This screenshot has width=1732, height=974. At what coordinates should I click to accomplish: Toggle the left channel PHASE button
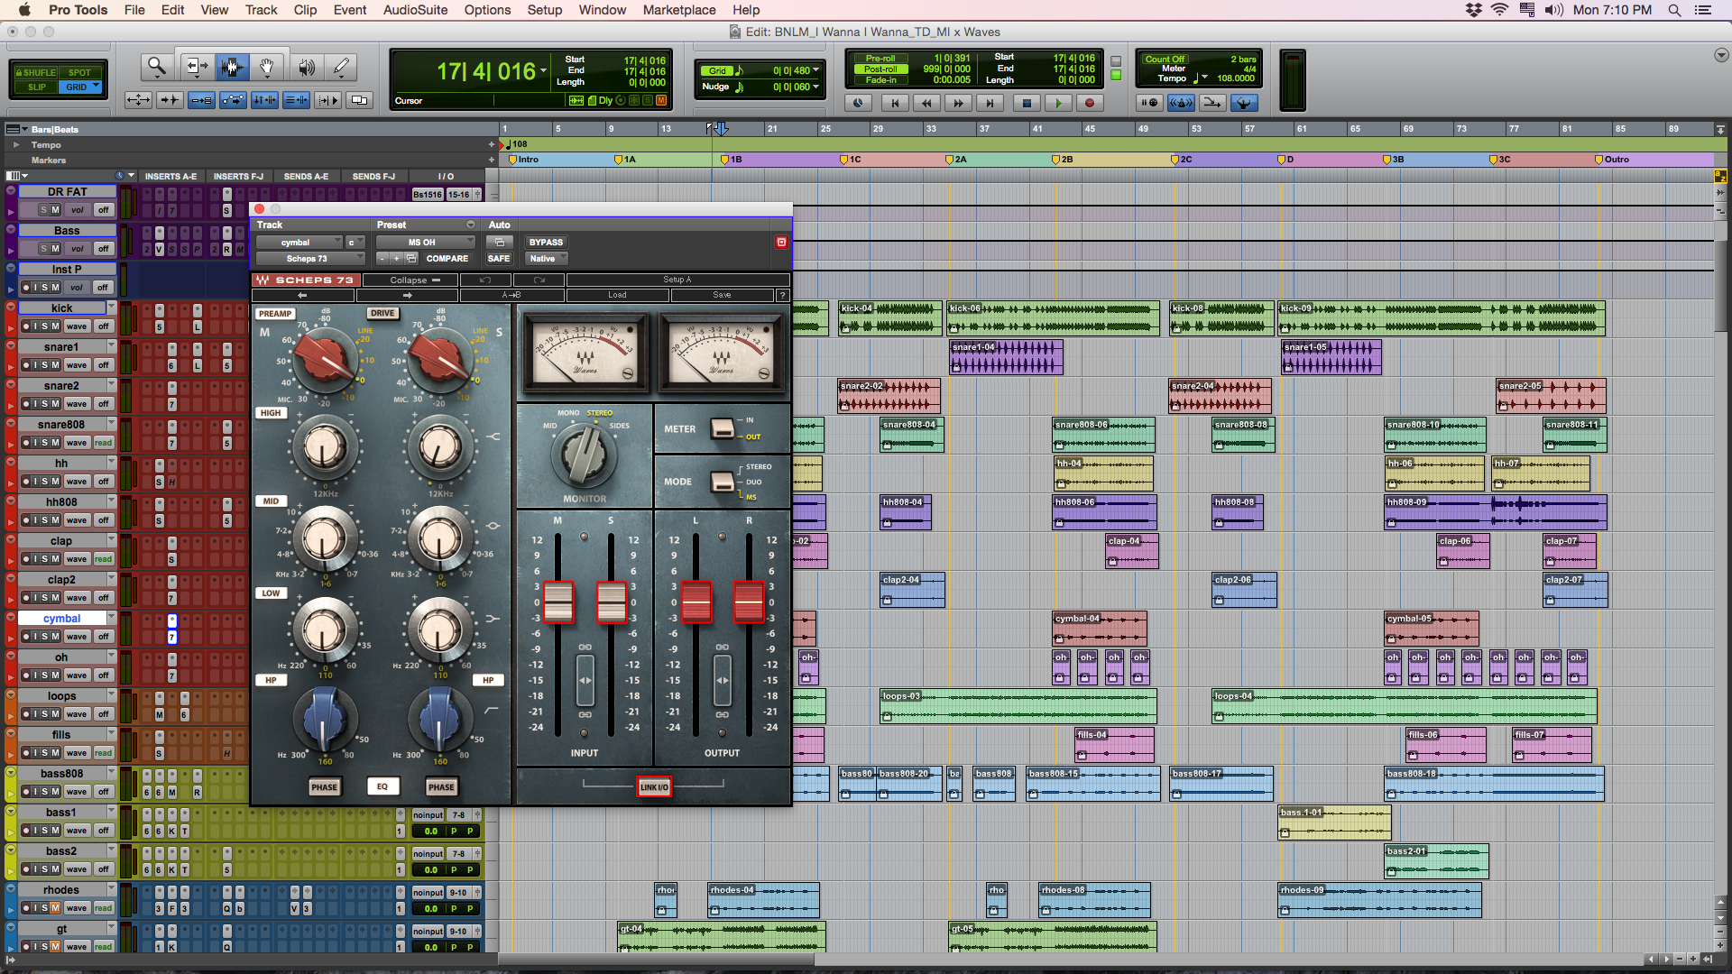coord(324,787)
